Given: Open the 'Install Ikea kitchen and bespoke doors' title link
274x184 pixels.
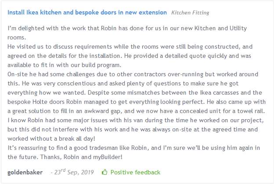Looking at the screenshot, I should click(87, 12).
